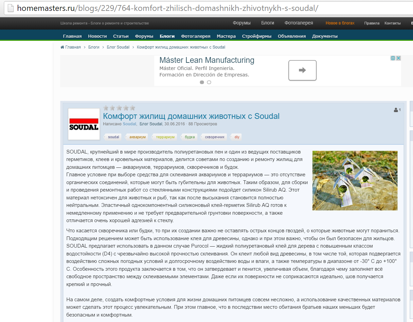Click the скворечник tag
The height and width of the screenshot is (322, 413).
click(x=215, y=137)
